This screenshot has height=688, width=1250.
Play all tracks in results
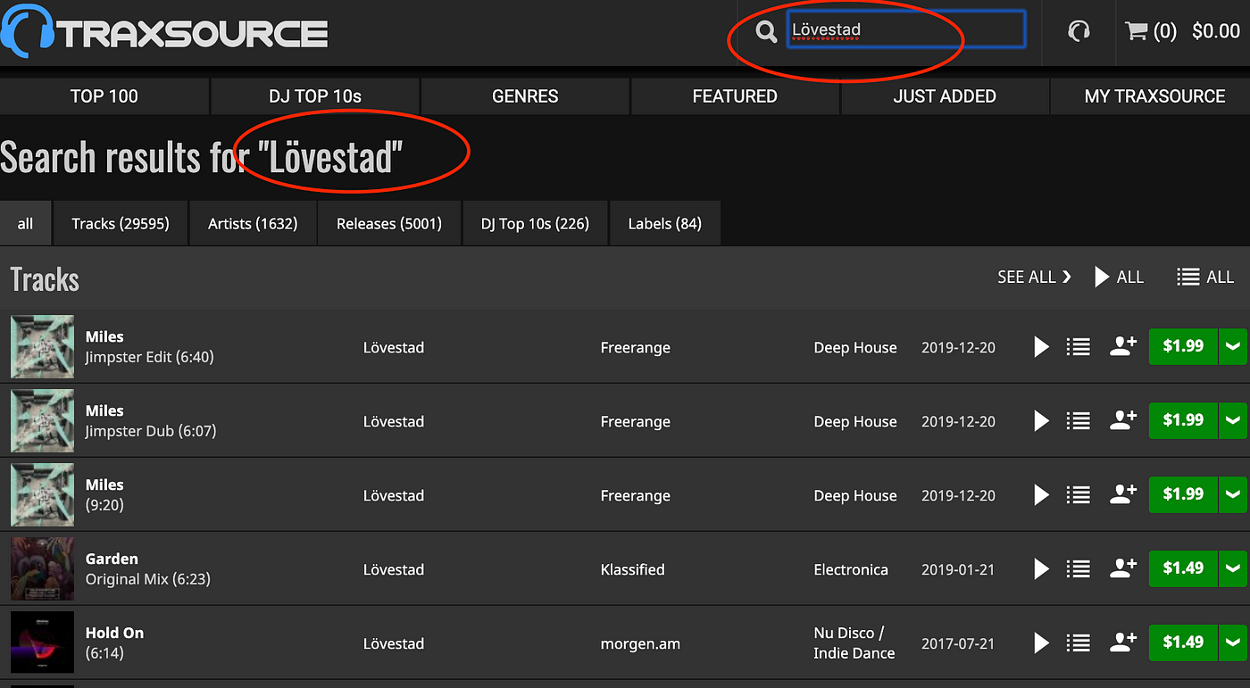click(1120, 277)
